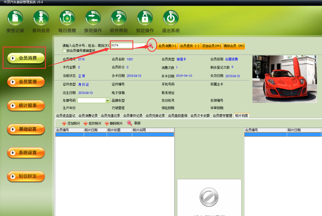Click the 换班操作 shift change icon
Screen dimensions: 322x216
(x=93, y=18)
